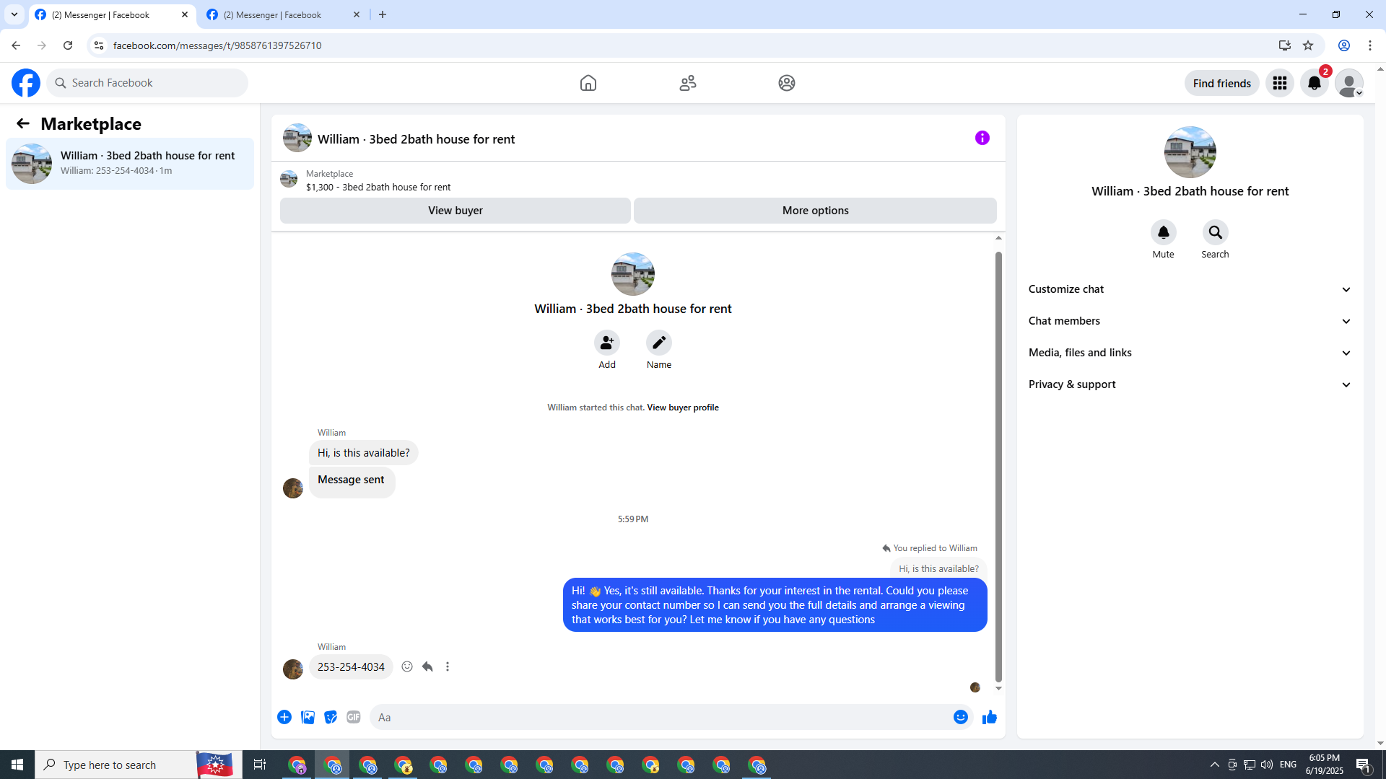Viewport: 1386px width, 779px height.
Task: Mute this conversation
Action: [1164, 232]
